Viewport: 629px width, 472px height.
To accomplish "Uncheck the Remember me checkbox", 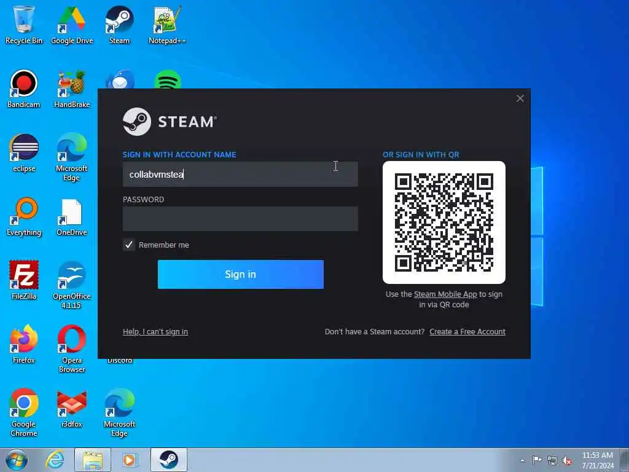I will coord(129,245).
